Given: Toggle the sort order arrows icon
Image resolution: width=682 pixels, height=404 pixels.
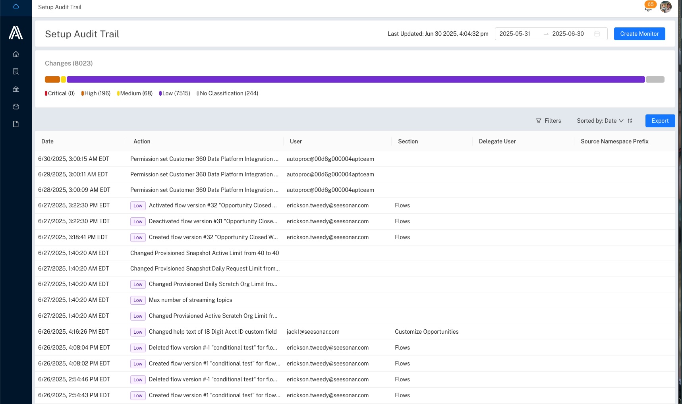Looking at the screenshot, I should coord(630,121).
